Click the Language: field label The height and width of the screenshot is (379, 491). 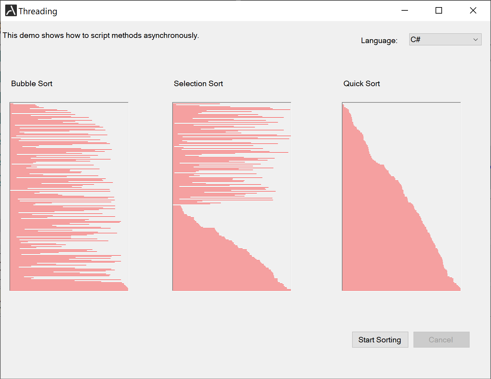coord(379,40)
